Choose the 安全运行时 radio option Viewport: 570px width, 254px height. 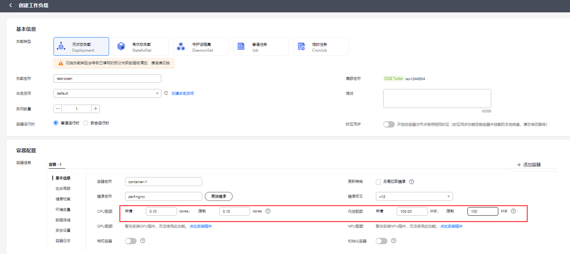point(86,123)
